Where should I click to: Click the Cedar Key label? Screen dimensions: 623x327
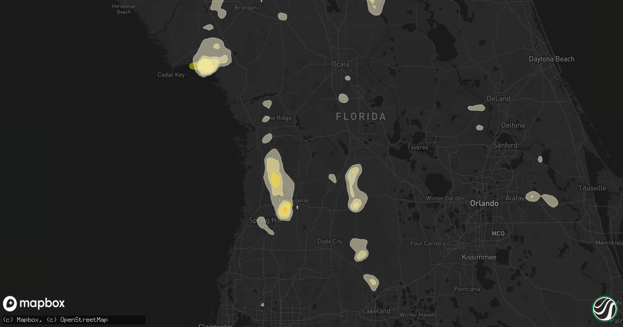(x=171, y=75)
